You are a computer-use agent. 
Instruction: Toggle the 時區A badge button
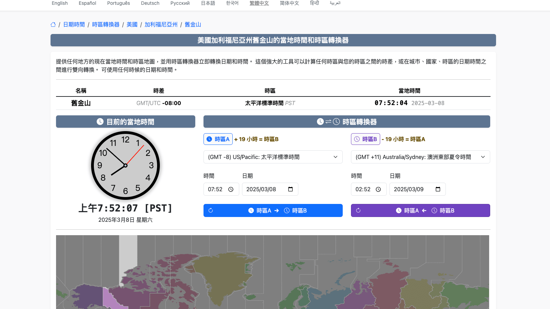pos(218,139)
